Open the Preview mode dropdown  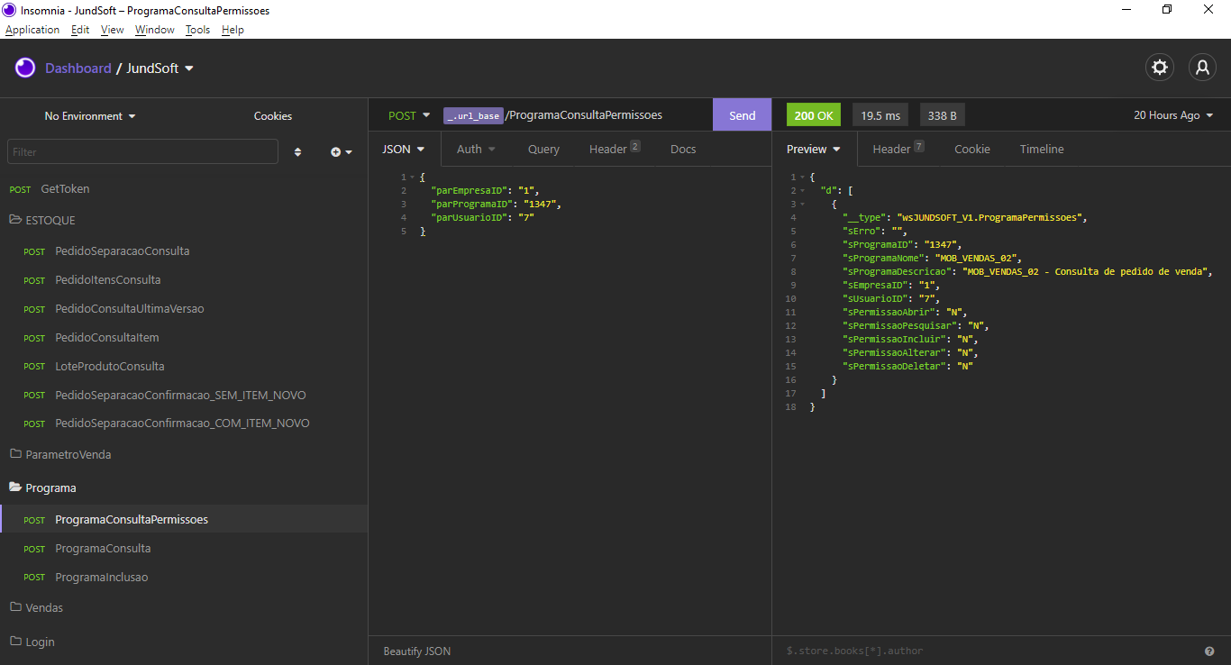(x=814, y=150)
